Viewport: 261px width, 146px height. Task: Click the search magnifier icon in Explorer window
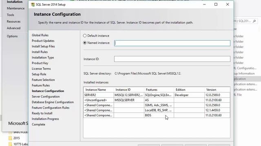(x=254, y=21)
